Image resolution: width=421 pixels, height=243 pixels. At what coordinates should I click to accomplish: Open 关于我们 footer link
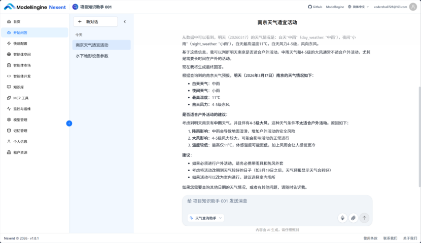(410, 238)
